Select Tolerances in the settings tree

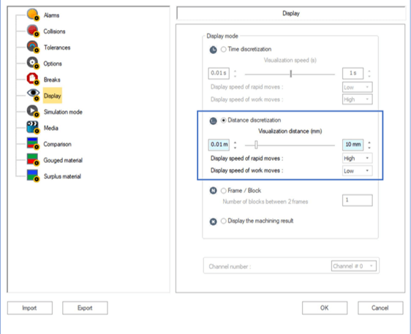click(57, 48)
